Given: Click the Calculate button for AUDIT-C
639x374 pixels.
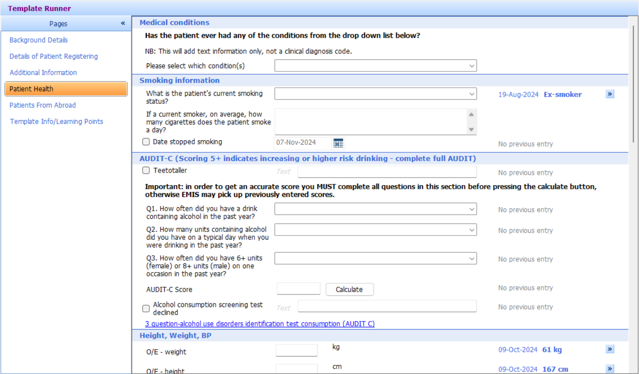Looking at the screenshot, I should pos(350,289).
